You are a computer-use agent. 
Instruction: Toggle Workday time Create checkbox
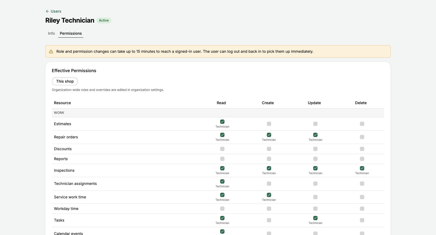[x=269, y=209]
